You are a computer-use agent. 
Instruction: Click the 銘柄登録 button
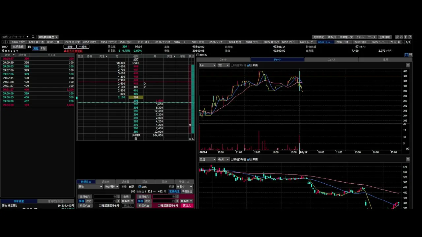[18, 47]
